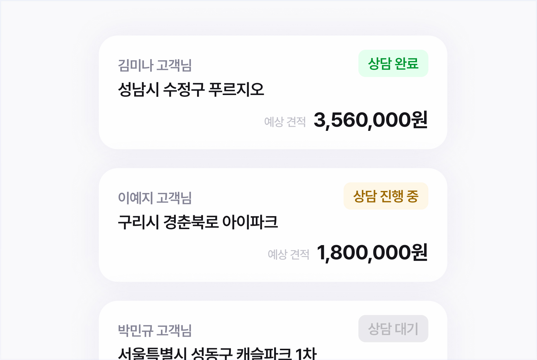Select the 성남시 수정구 푸르지오 address
This screenshot has height=360, width=537.
click(x=191, y=89)
